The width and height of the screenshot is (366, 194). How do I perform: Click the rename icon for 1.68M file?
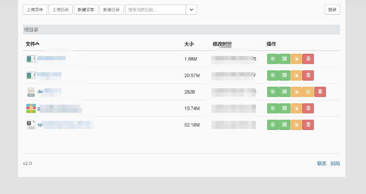point(296,59)
